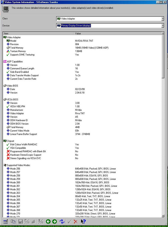The height and width of the screenshot is (227, 168).
Task: Click the red X beside Programmed RAMDAC
Action: point(8,151)
